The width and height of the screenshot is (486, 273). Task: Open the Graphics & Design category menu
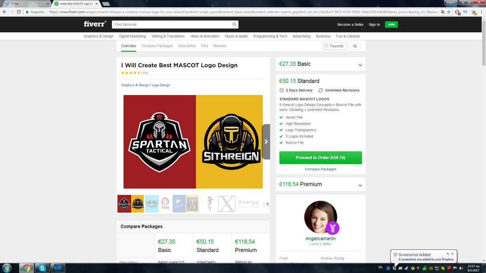coord(99,36)
